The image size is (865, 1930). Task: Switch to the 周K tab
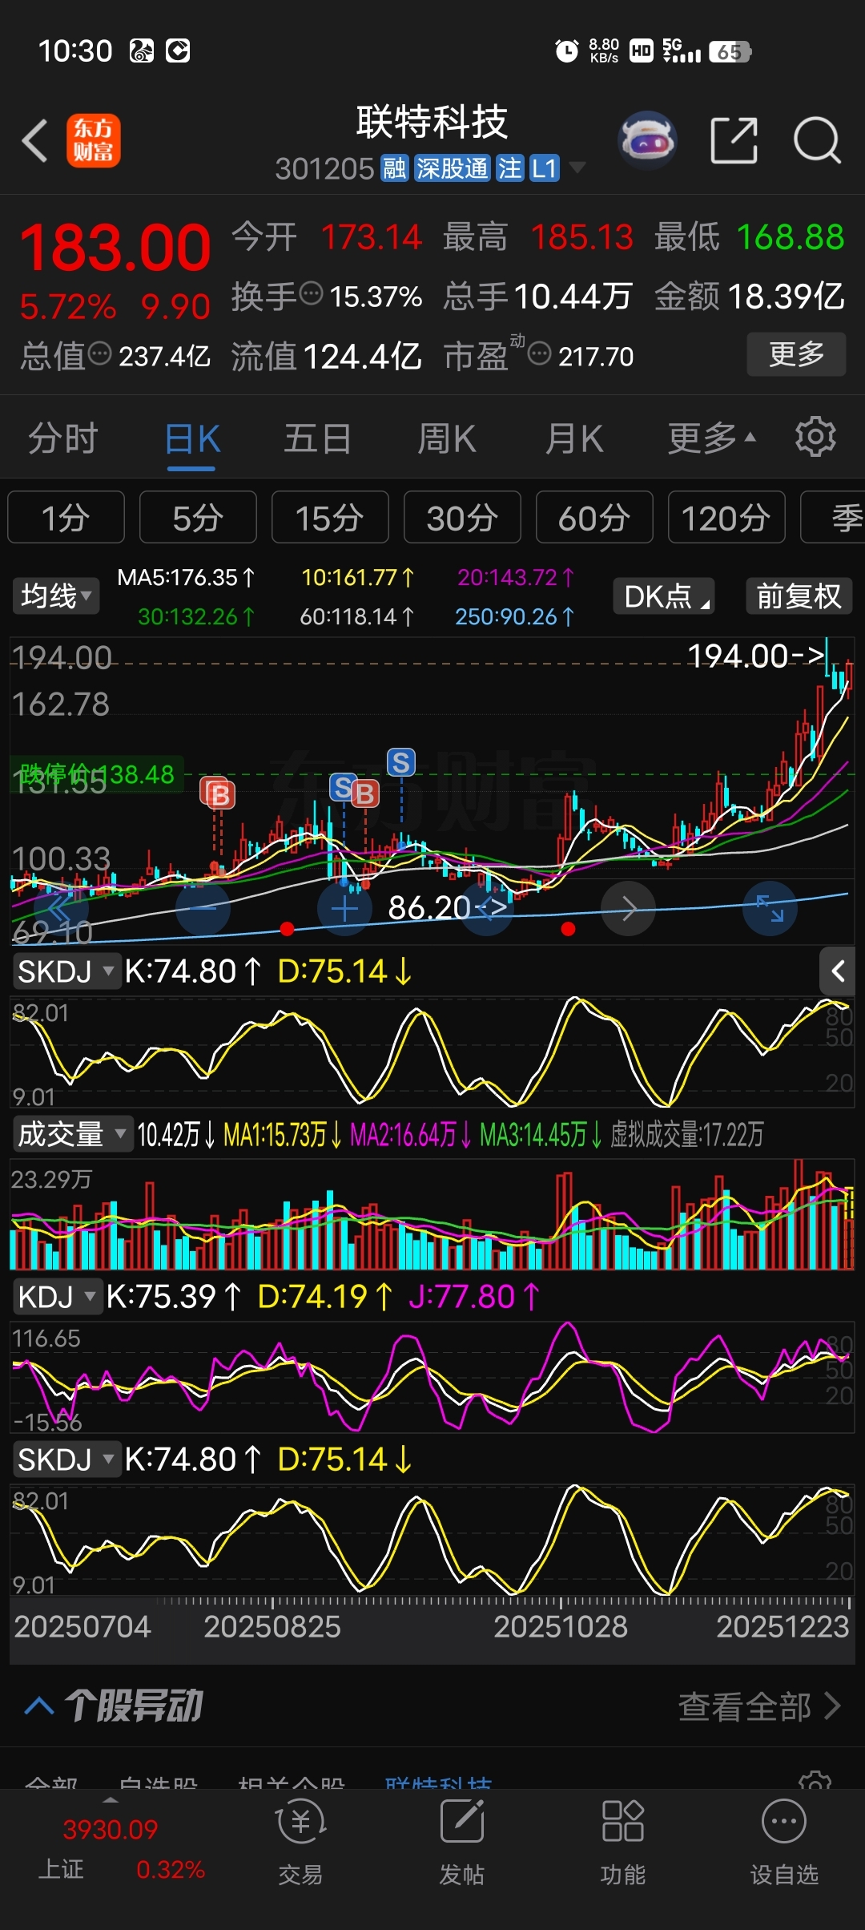[x=447, y=438]
